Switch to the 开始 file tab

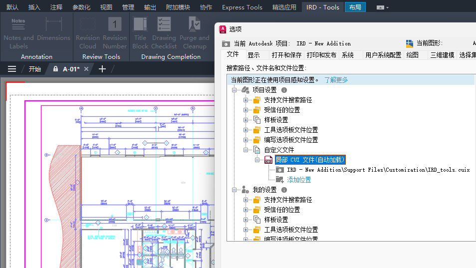coord(34,69)
